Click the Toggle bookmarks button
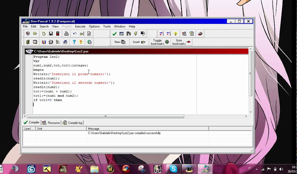Screen dimensions: 297x174 click(x=160, y=42)
